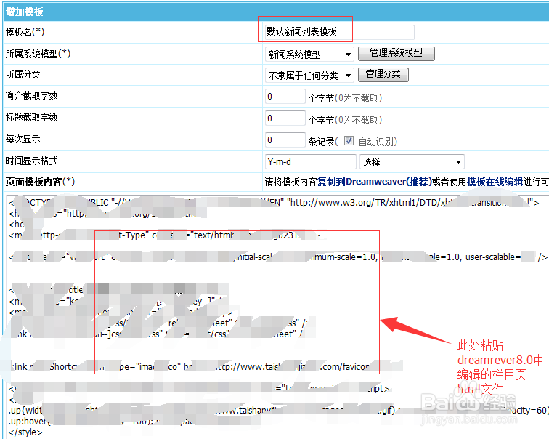
Task: Open the 新闻系统模型 dropdown
Action: click(x=309, y=55)
